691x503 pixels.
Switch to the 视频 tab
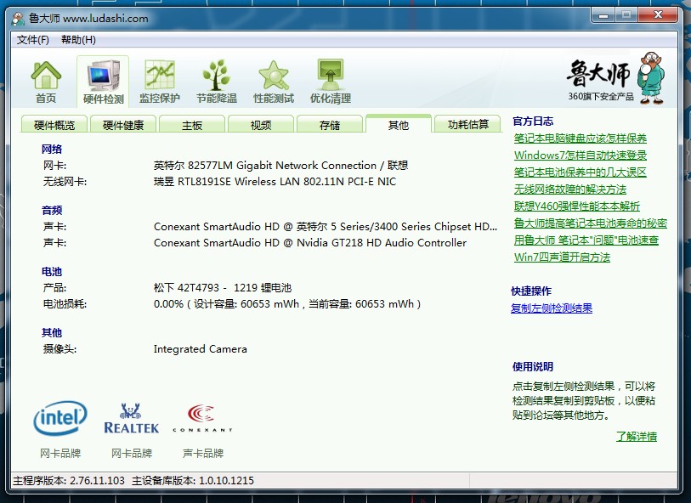(261, 125)
